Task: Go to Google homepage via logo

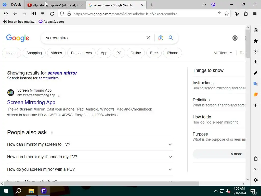Action: (18, 38)
